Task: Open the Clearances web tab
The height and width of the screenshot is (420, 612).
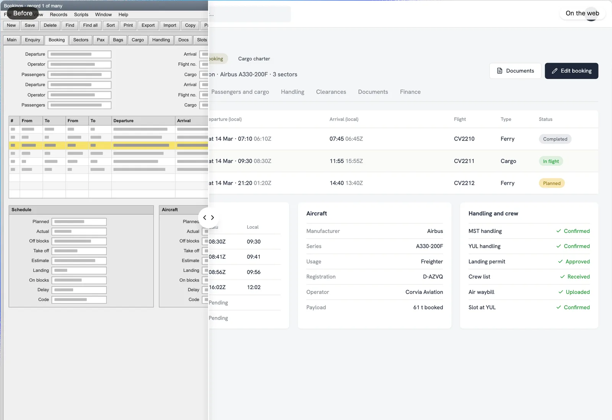Action: pos(331,92)
